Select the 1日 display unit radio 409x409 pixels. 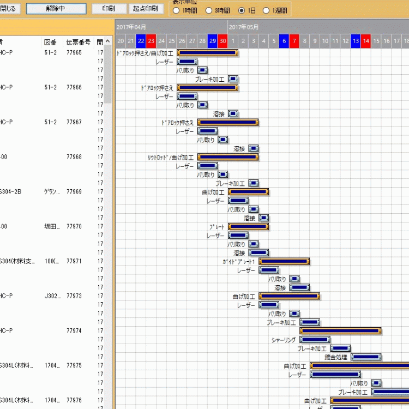click(x=242, y=10)
